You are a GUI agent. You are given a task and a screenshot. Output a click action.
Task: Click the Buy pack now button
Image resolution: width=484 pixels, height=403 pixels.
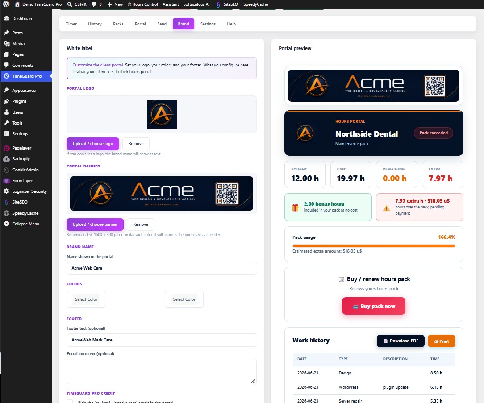[x=374, y=306]
